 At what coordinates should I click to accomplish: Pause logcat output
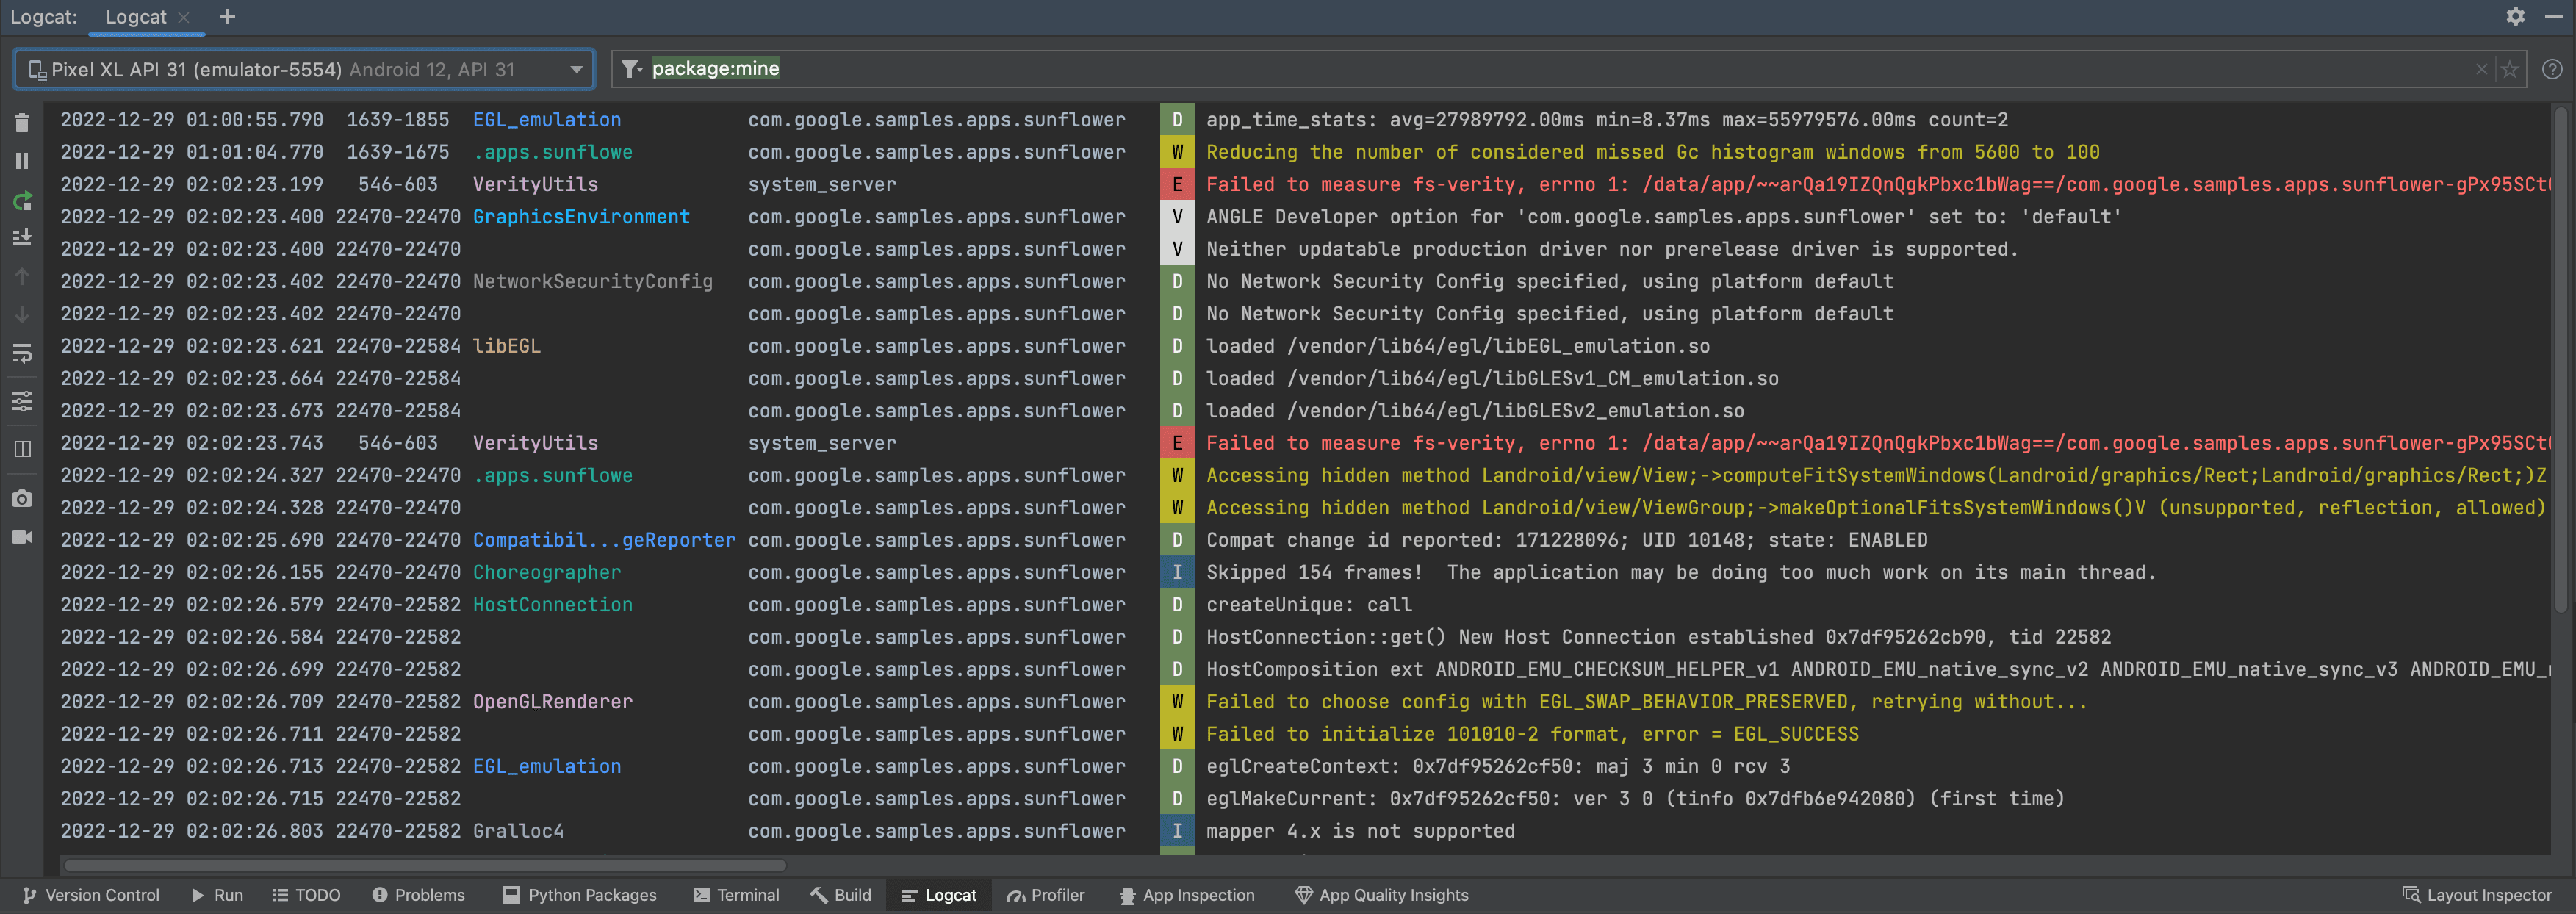click(22, 161)
